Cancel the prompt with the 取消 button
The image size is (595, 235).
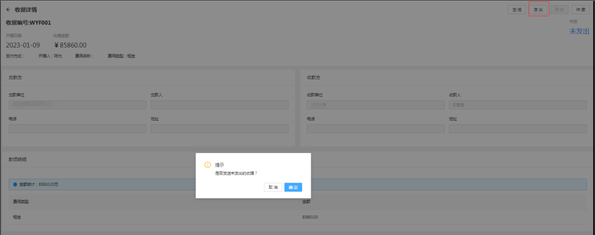[x=273, y=187]
